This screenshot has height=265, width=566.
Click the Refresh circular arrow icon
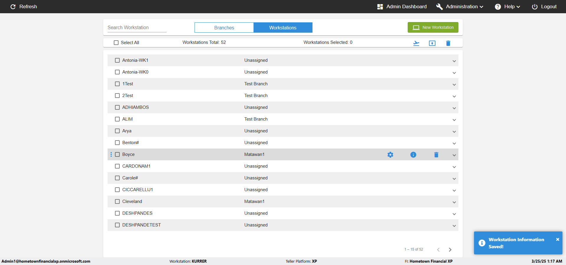click(13, 6)
